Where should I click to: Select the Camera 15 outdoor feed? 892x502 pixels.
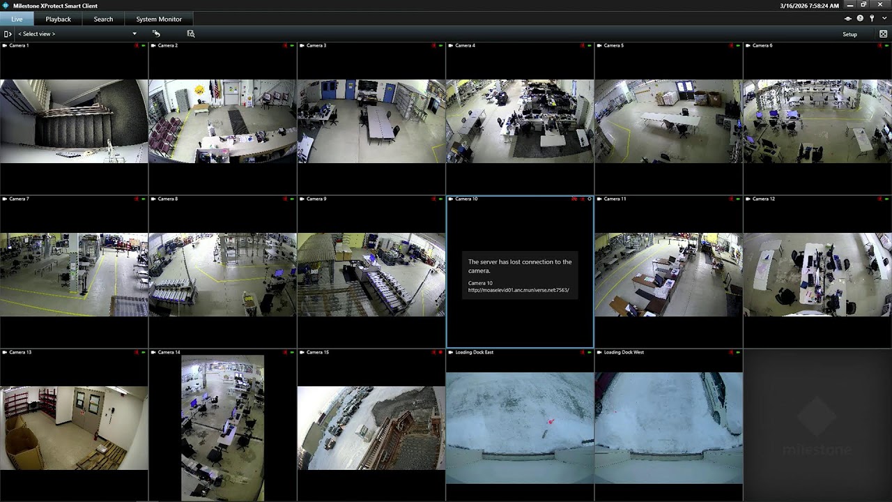(x=371, y=428)
